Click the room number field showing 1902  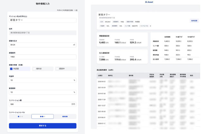[x=42, y=57]
